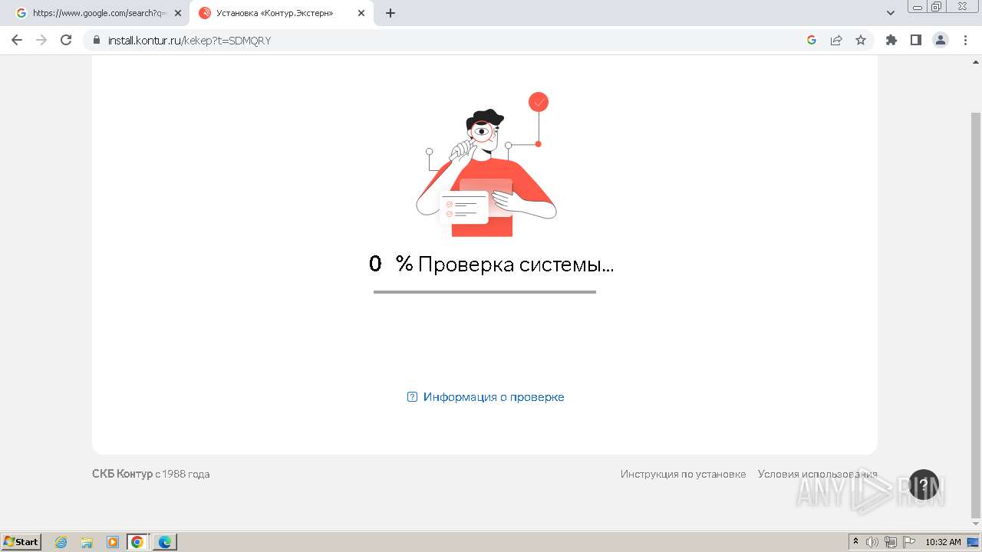982x552 pixels.
Task: Close the Установка «Контур.Экстерн» tab
Action: point(361,13)
